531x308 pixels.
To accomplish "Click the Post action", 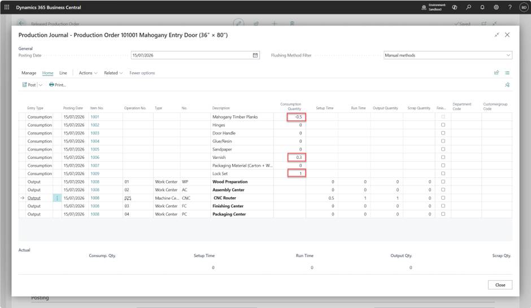I will click(29, 85).
